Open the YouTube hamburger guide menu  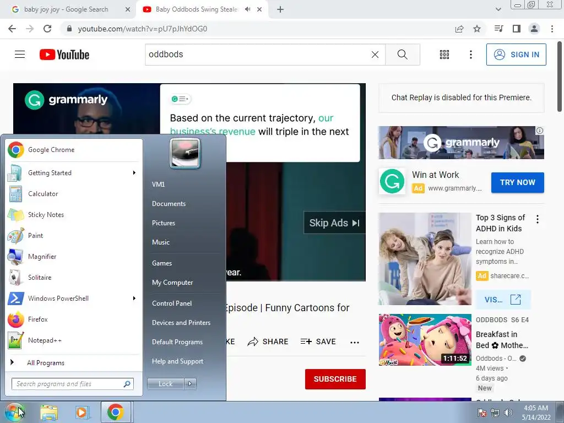(20, 55)
